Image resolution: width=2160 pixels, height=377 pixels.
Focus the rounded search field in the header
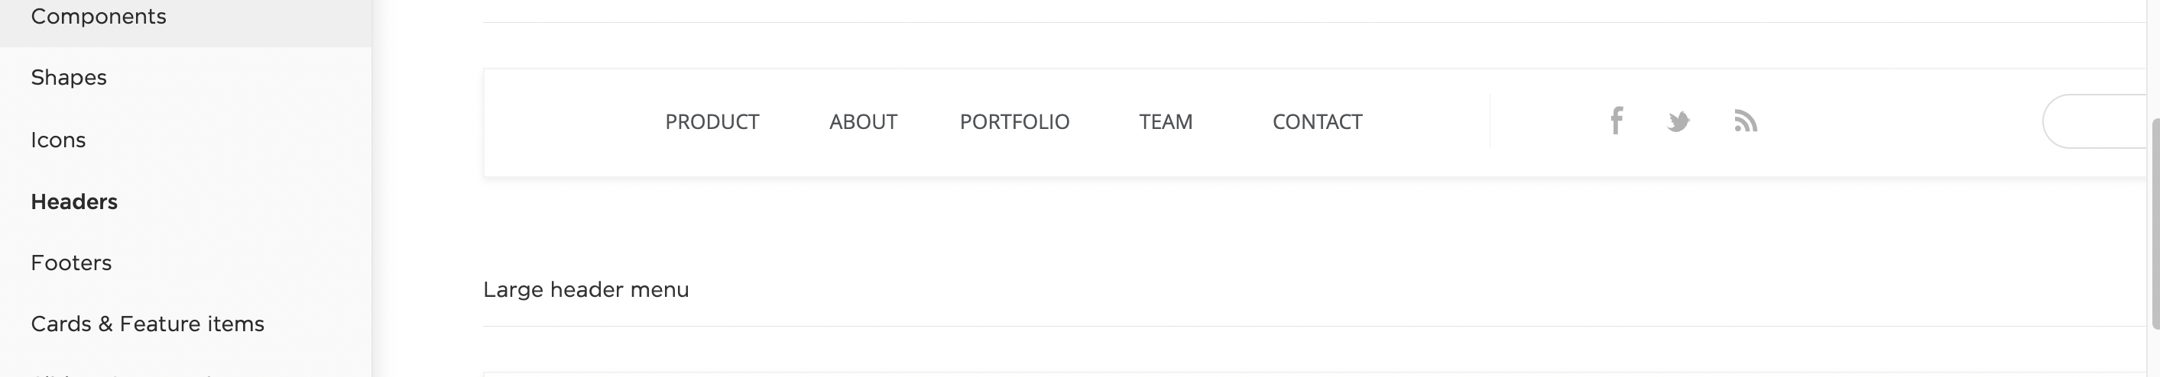pyautogui.click(x=2097, y=122)
